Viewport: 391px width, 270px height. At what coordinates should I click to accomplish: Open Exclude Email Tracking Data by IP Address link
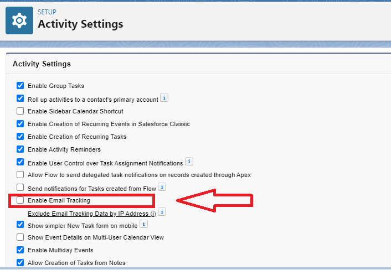pyautogui.click(x=92, y=214)
